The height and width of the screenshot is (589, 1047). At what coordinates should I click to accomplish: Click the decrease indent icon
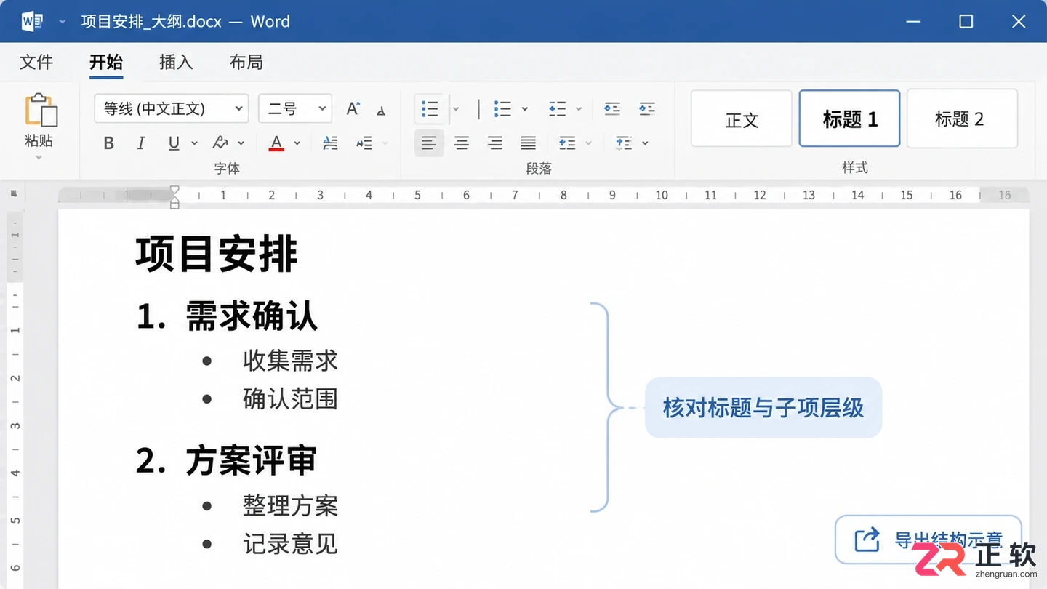pyautogui.click(x=612, y=109)
